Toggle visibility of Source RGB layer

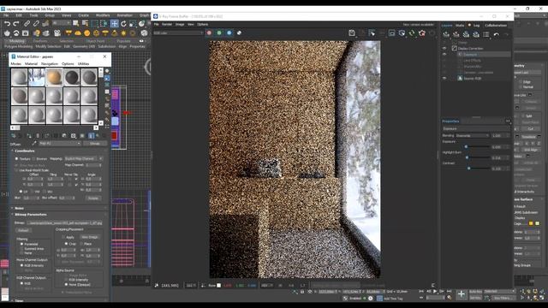(444, 78)
